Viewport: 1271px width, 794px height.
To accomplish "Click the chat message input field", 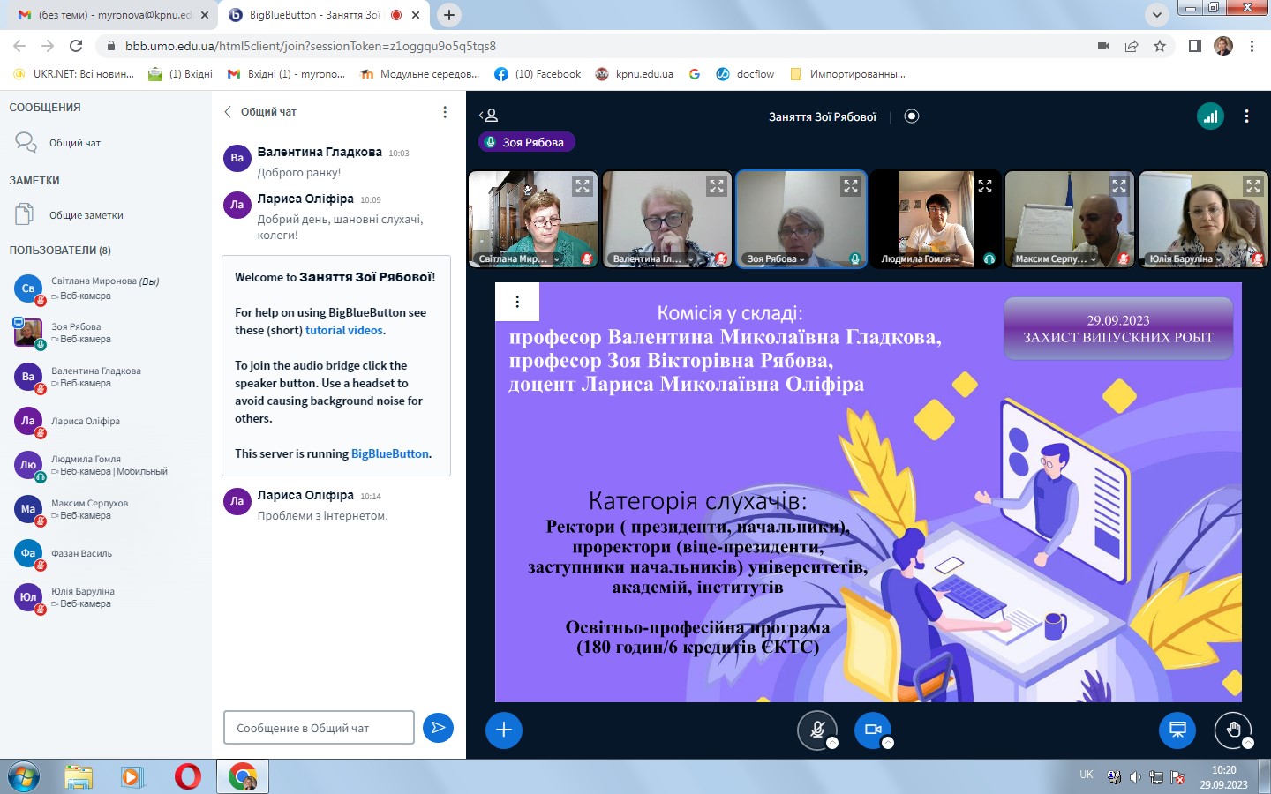I will tap(319, 728).
